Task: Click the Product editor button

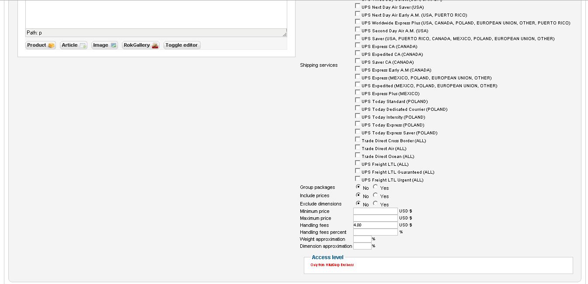Action: coord(41,45)
